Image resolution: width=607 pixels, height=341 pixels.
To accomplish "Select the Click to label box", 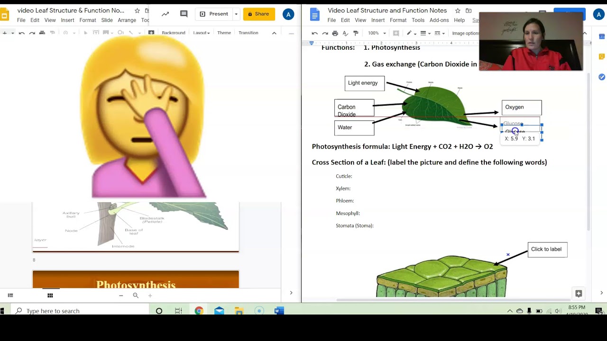I will [x=547, y=250].
